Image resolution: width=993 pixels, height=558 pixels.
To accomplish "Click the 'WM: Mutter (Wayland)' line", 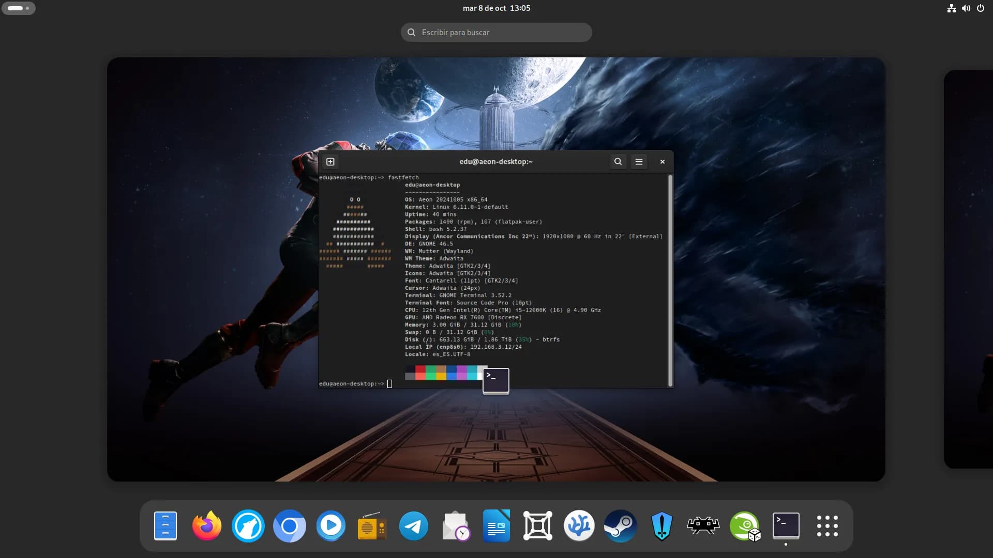I will [x=439, y=251].
